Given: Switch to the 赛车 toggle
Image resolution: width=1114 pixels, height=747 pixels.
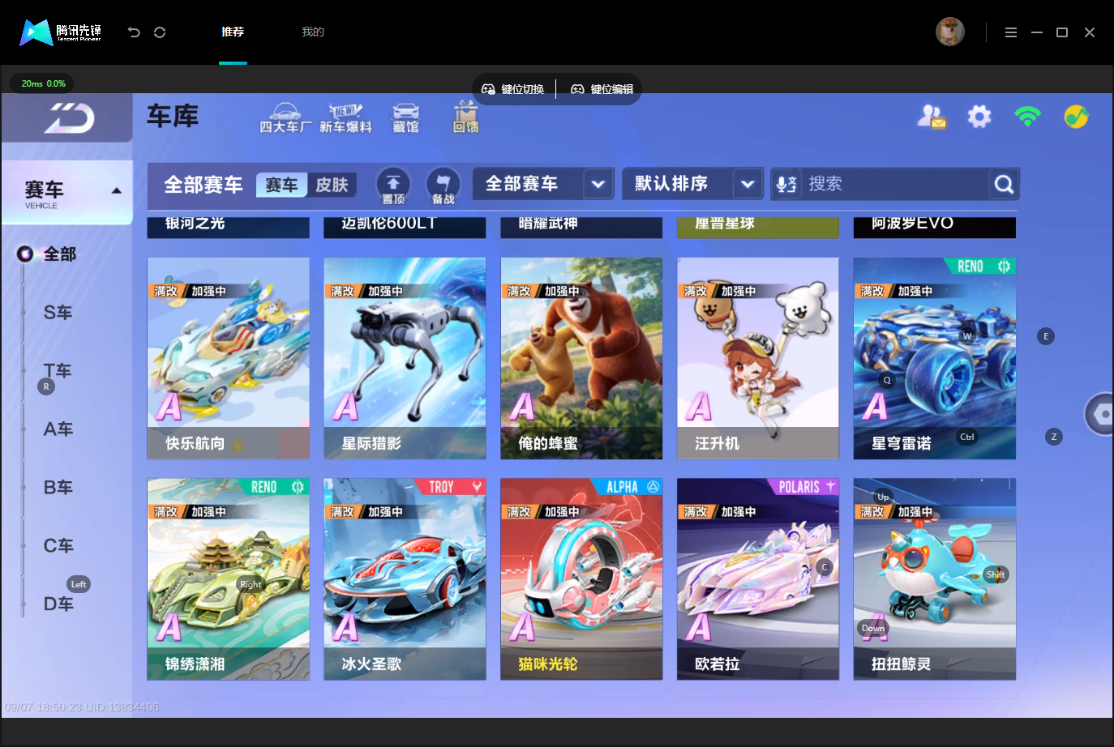Looking at the screenshot, I should 281,185.
